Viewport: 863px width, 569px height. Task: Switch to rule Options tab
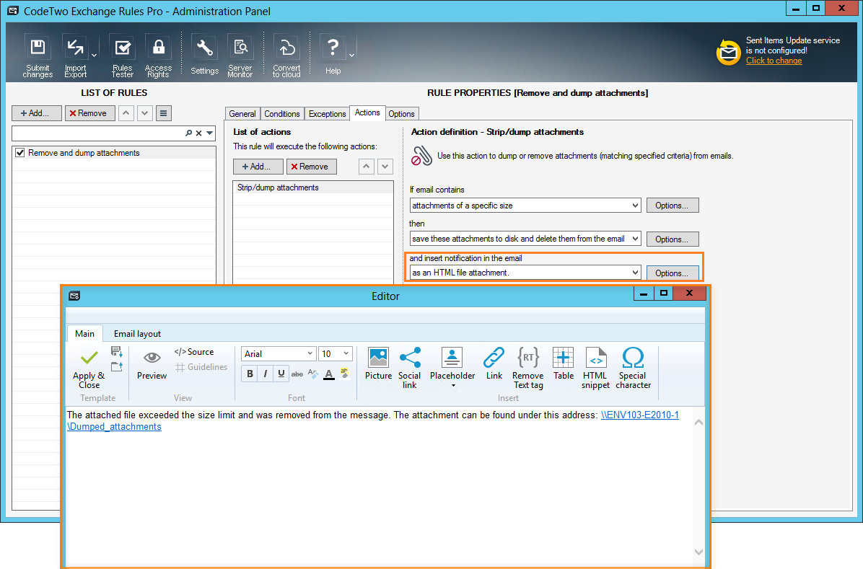pos(401,114)
